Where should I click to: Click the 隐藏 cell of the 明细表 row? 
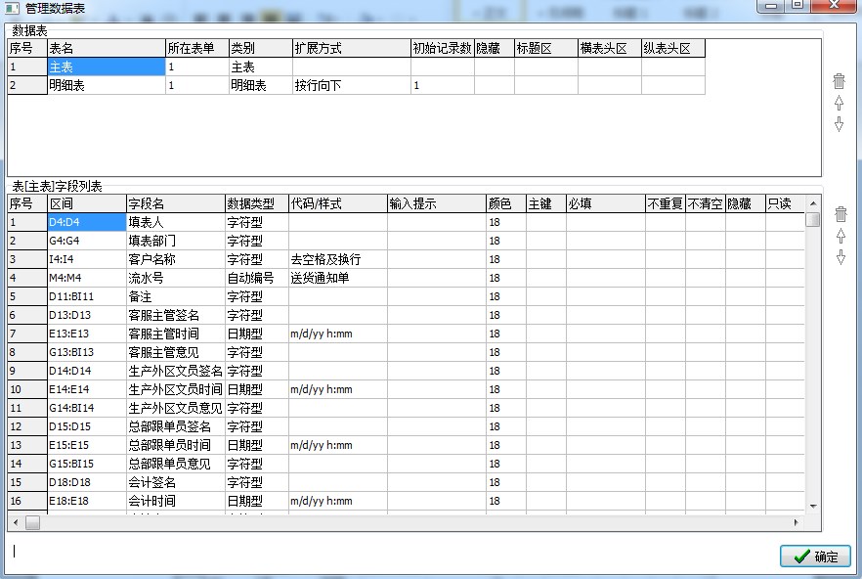pyautogui.click(x=494, y=85)
